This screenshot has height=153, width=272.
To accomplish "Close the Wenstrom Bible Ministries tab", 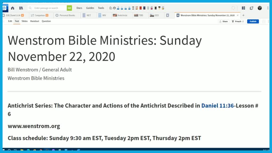I will point(238,15).
